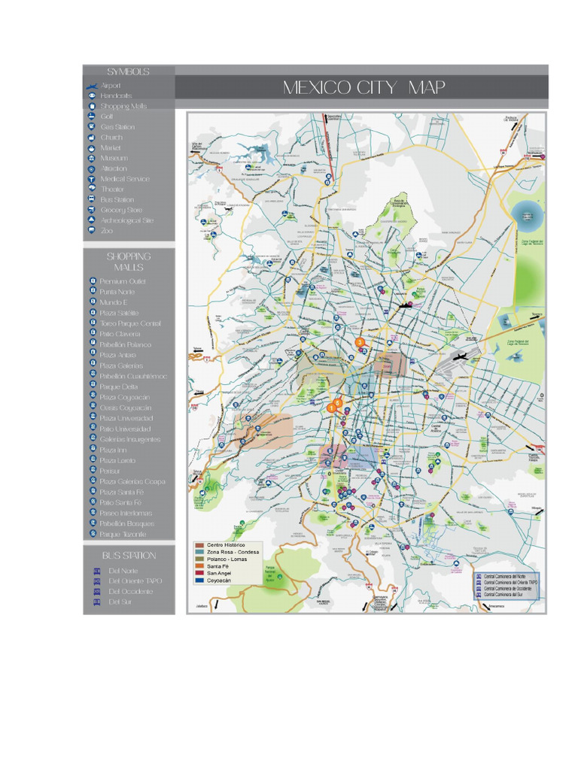Click the Gas Station symbol icon
Screen dimensions: 578x770
pos(92,126)
